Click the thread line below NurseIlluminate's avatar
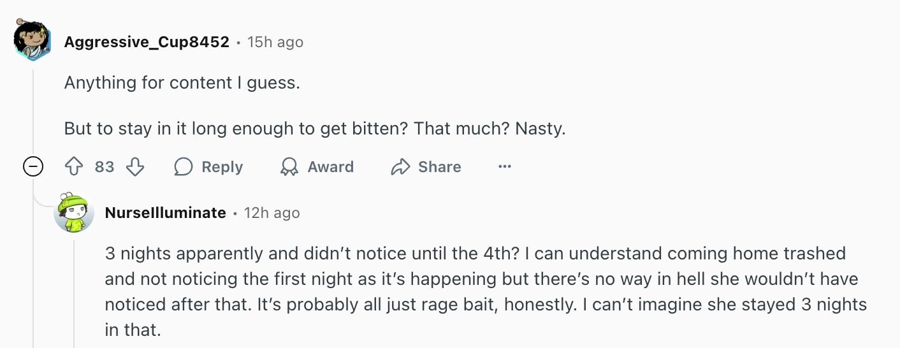 tap(74, 293)
